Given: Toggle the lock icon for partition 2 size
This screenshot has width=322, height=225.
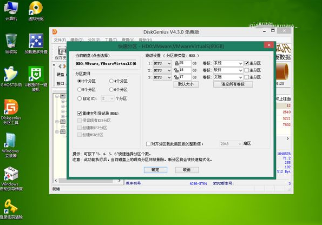Looking at the screenshot, I should click(176, 70).
